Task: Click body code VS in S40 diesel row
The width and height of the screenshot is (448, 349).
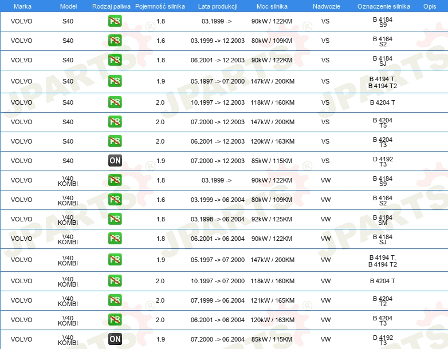Action: coord(325,161)
